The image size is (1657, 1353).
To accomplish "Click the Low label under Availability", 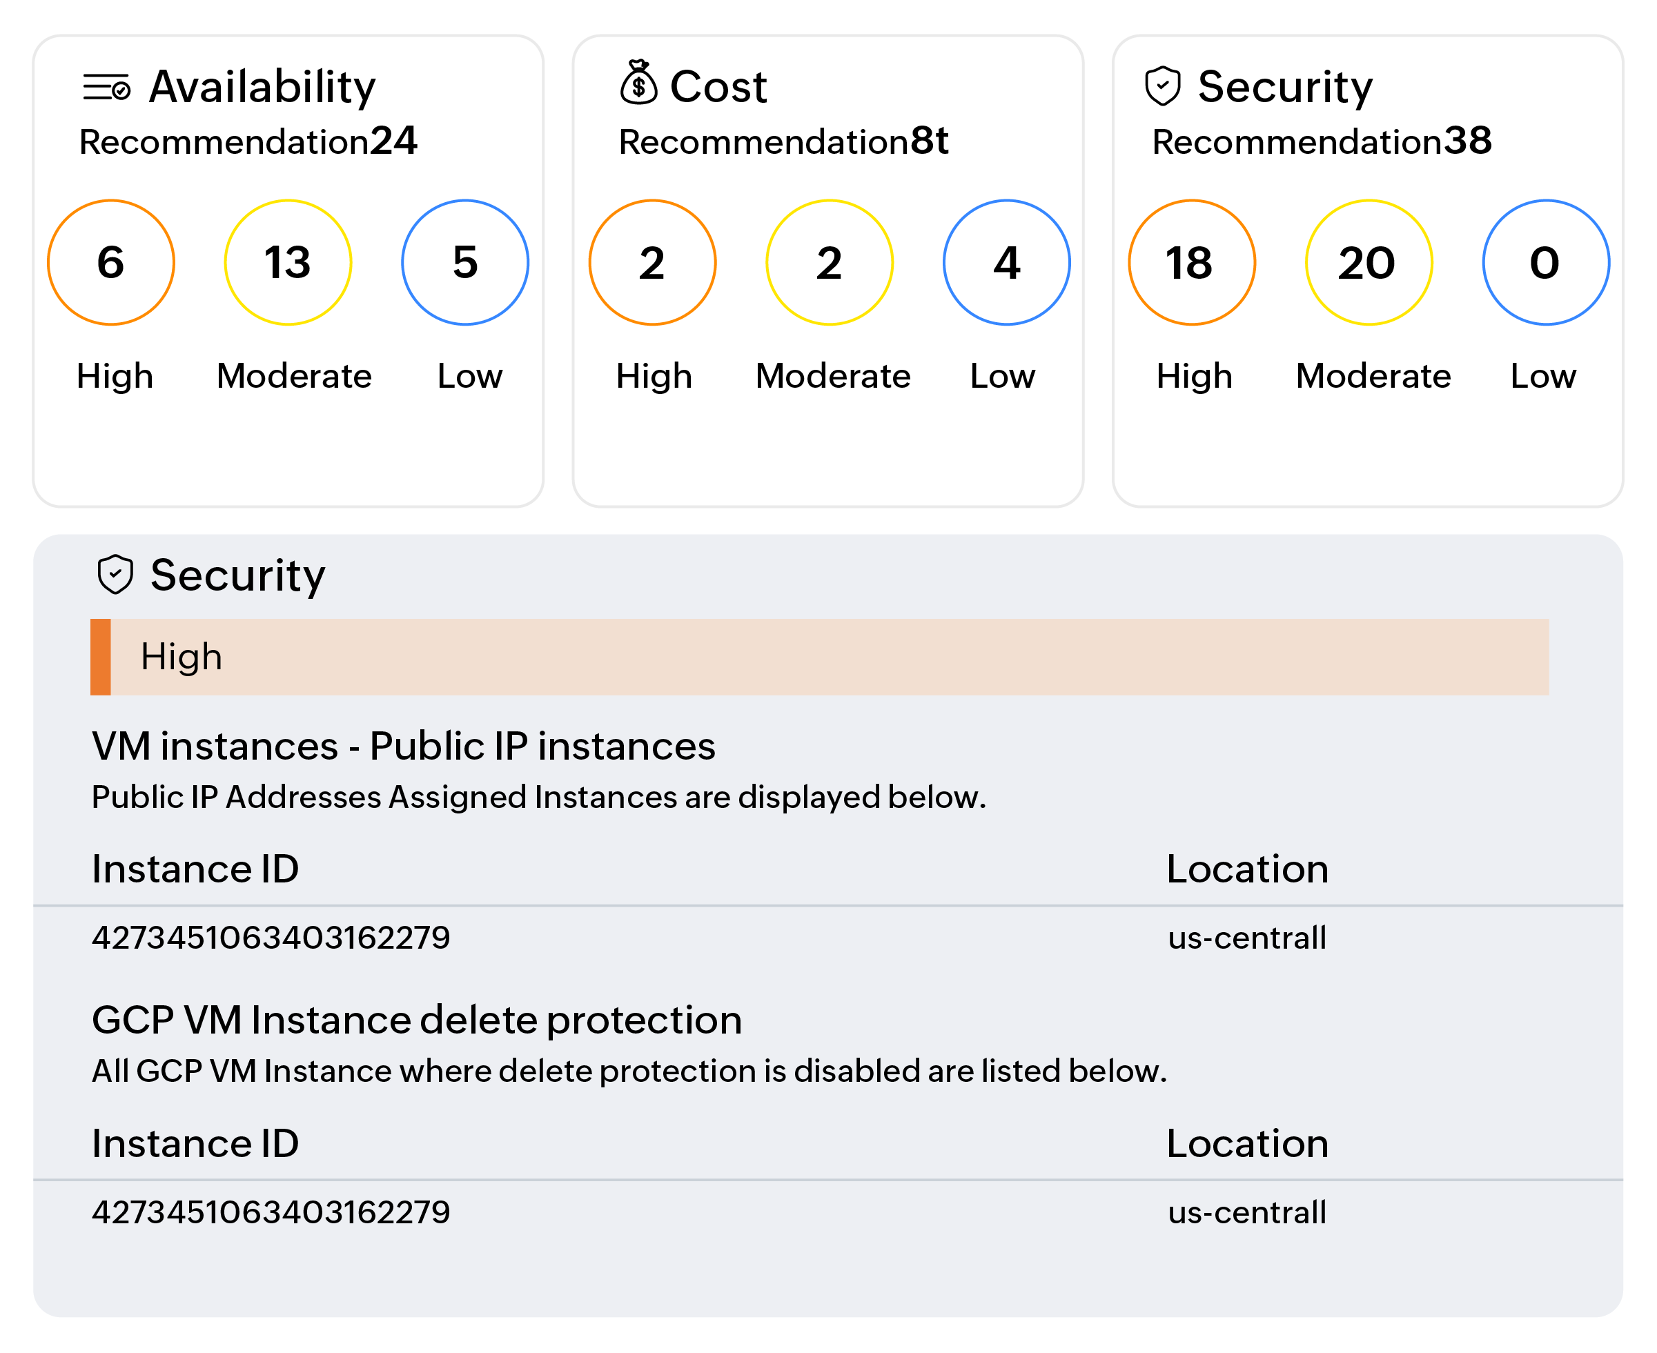I will (470, 377).
